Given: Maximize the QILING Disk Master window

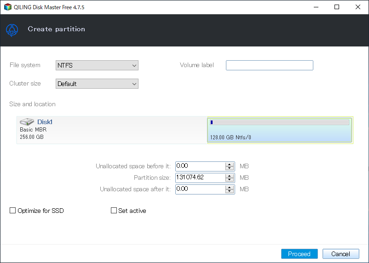Looking at the screenshot, I should click(x=337, y=7).
